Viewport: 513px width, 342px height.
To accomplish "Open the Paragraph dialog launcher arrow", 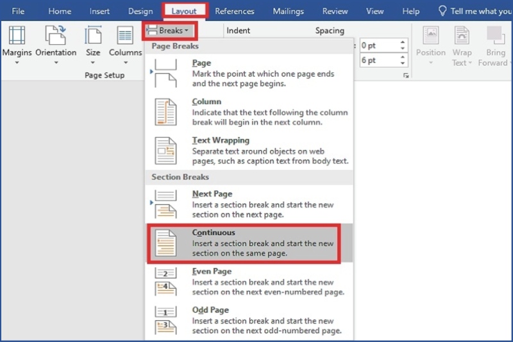I will (x=405, y=76).
